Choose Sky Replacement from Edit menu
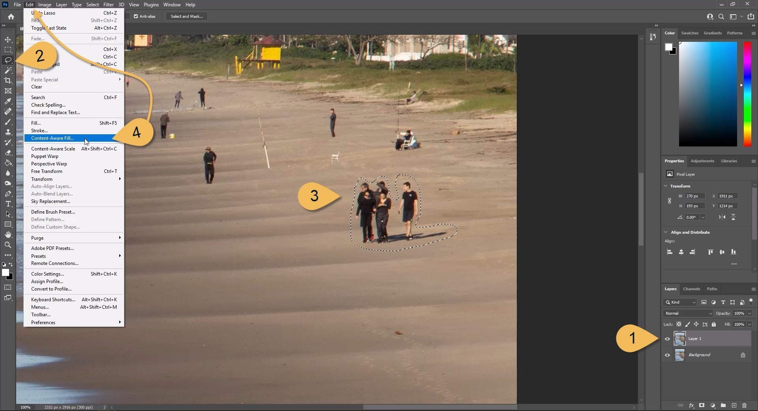 [x=74, y=201]
